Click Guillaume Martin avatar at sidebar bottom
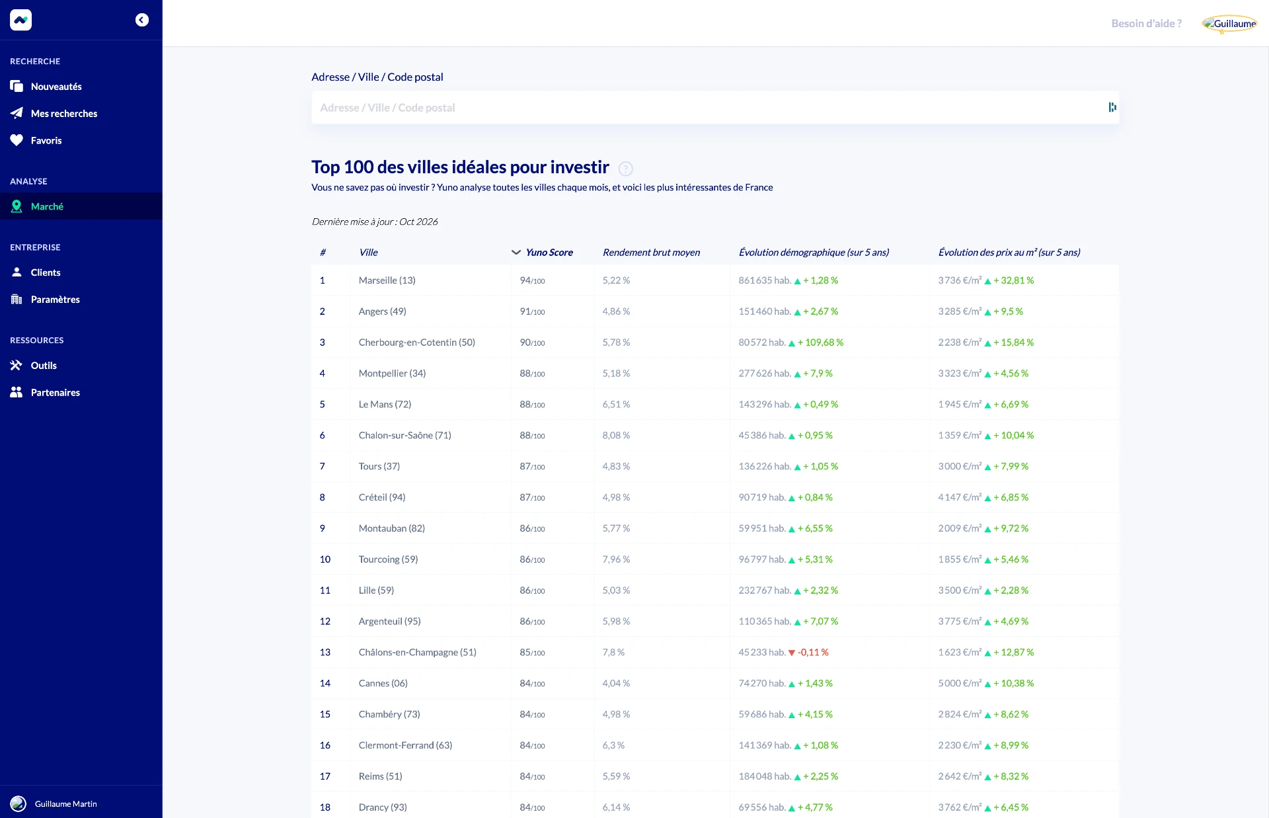This screenshot has width=1269, height=818. [19, 803]
